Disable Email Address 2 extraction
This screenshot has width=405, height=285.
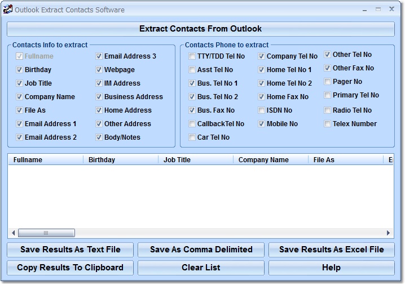pos(19,137)
